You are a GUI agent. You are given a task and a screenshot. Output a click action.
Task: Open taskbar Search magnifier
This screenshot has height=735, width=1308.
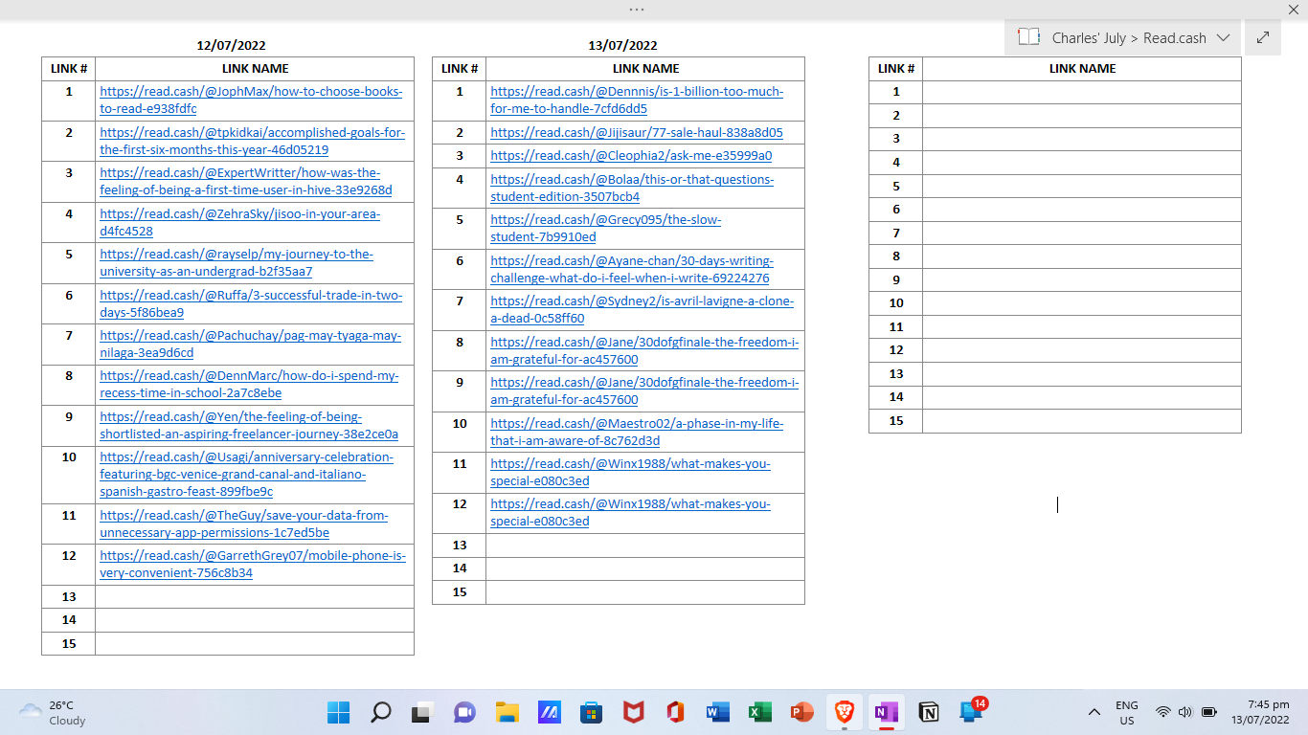coord(380,712)
